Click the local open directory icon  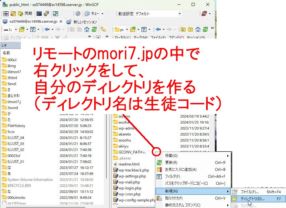[22, 29]
